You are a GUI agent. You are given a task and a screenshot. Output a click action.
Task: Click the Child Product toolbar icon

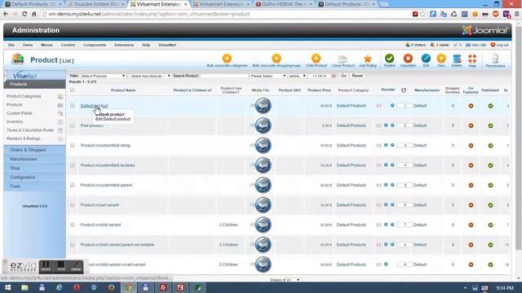coord(316,59)
